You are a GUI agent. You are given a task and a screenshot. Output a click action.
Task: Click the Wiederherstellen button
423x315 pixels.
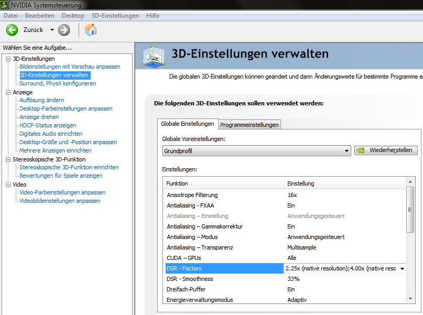386,150
